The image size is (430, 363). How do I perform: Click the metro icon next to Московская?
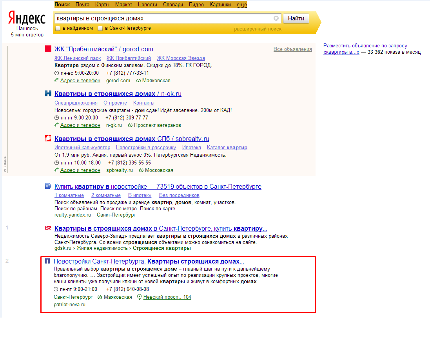pyautogui.click(x=141, y=170)
